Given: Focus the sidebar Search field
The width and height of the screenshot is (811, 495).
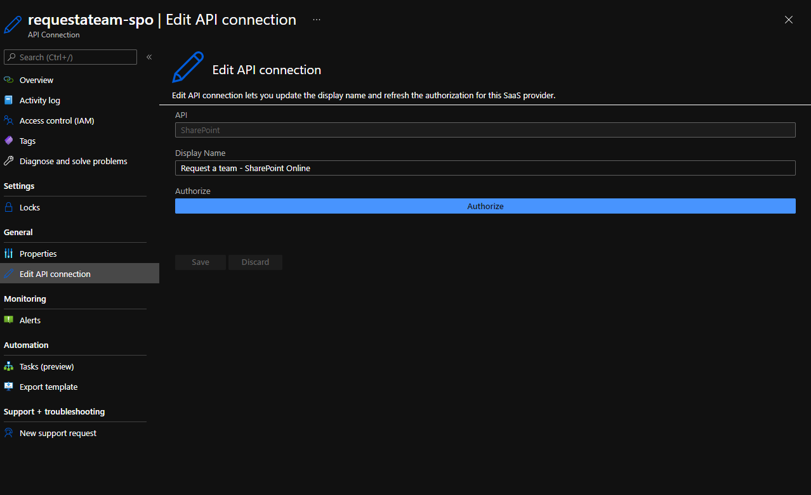Looking at the screenshot, I should [70, 57].
